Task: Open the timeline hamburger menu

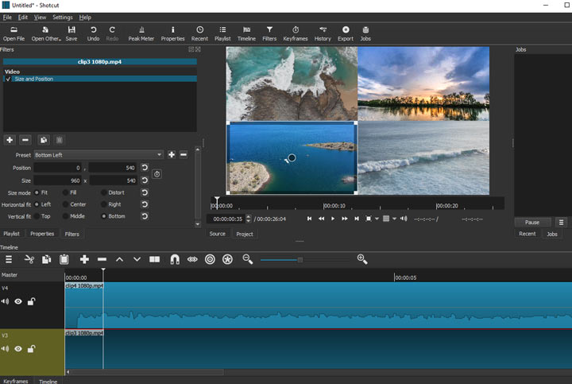Action: tap(9, 259)
